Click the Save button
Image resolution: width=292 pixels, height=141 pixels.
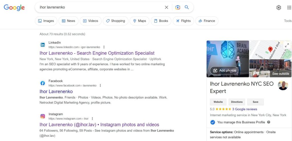click(255, 102)
